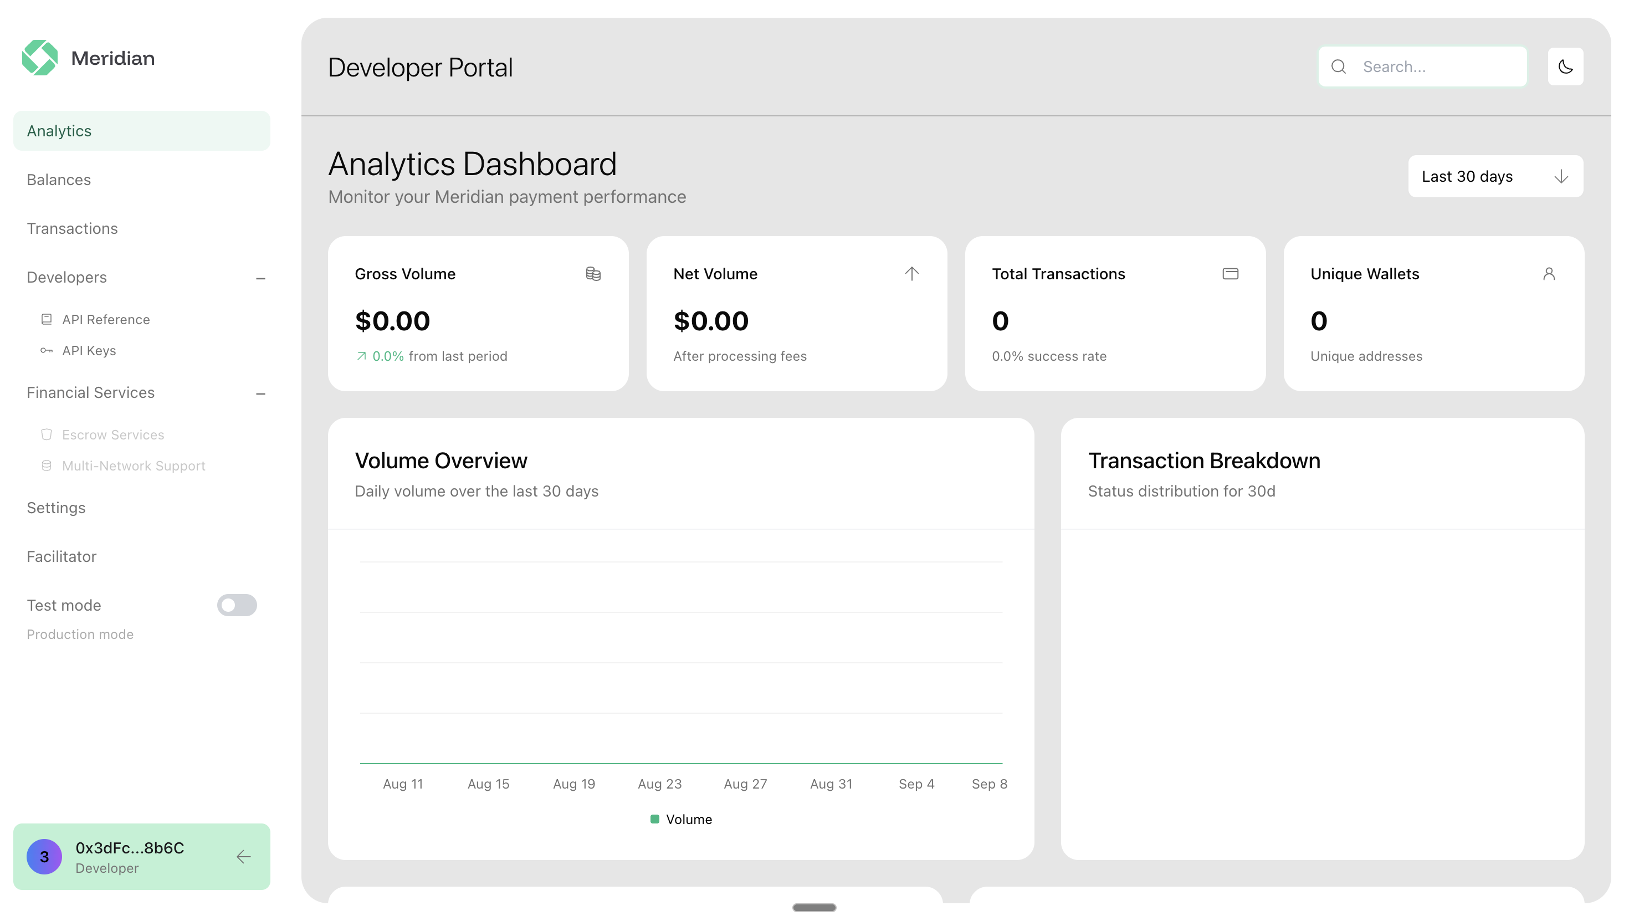Click the wallet avatar numbered 3
Viewport: 1629px width, 921px height.
pyautogui.click(x=44, y=857)
